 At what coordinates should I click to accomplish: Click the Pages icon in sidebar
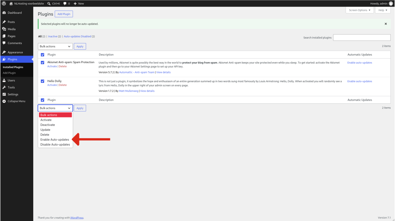[4, 36]
